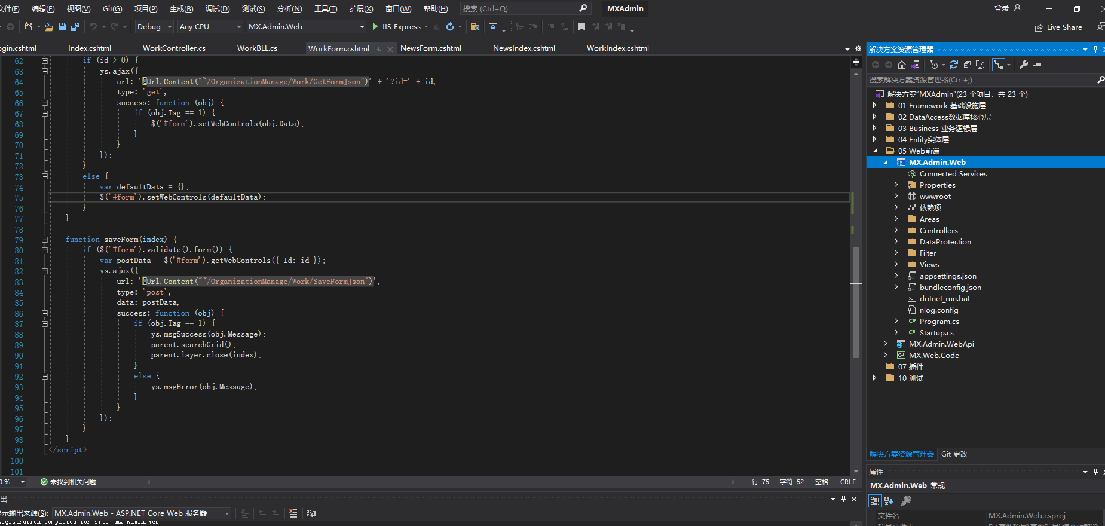
Task: Click the 未找到相关问题 status indicator
Action: 68,482
